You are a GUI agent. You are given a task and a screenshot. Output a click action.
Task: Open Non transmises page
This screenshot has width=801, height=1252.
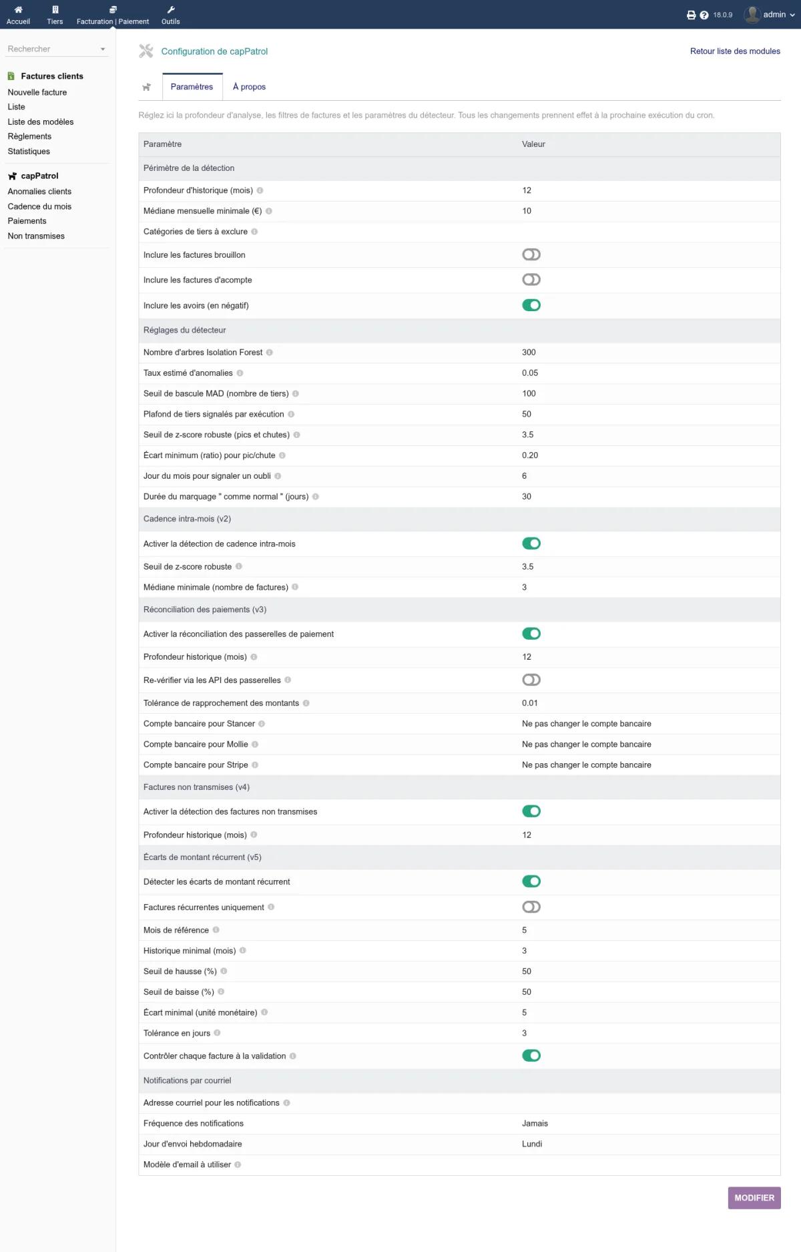[x=36, y=236]
